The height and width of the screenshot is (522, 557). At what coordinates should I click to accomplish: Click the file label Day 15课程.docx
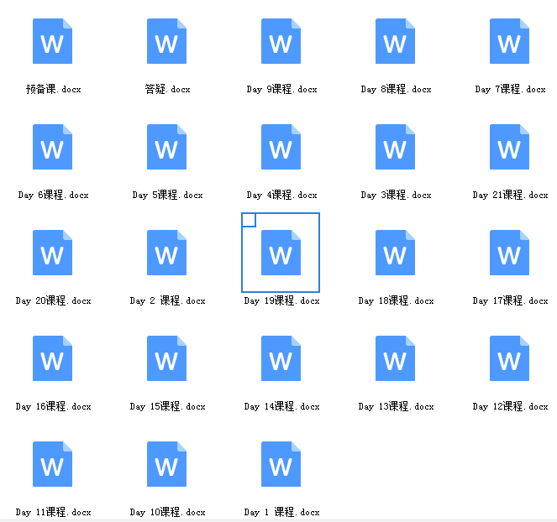(x=168, y=406)
